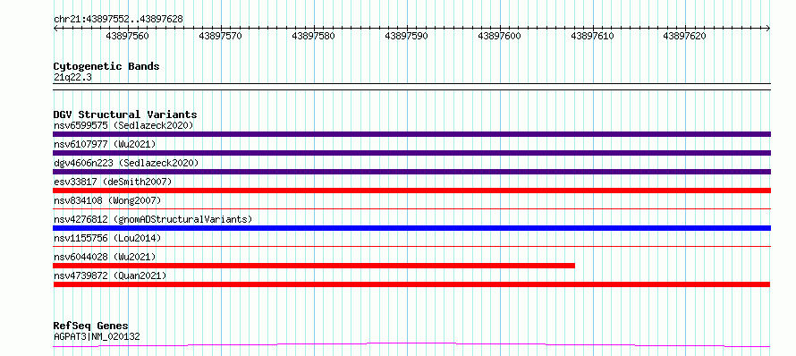Click the thin nsv834108 red line
Viewport: 796px width, 356px height.
[x=411, y=208]
